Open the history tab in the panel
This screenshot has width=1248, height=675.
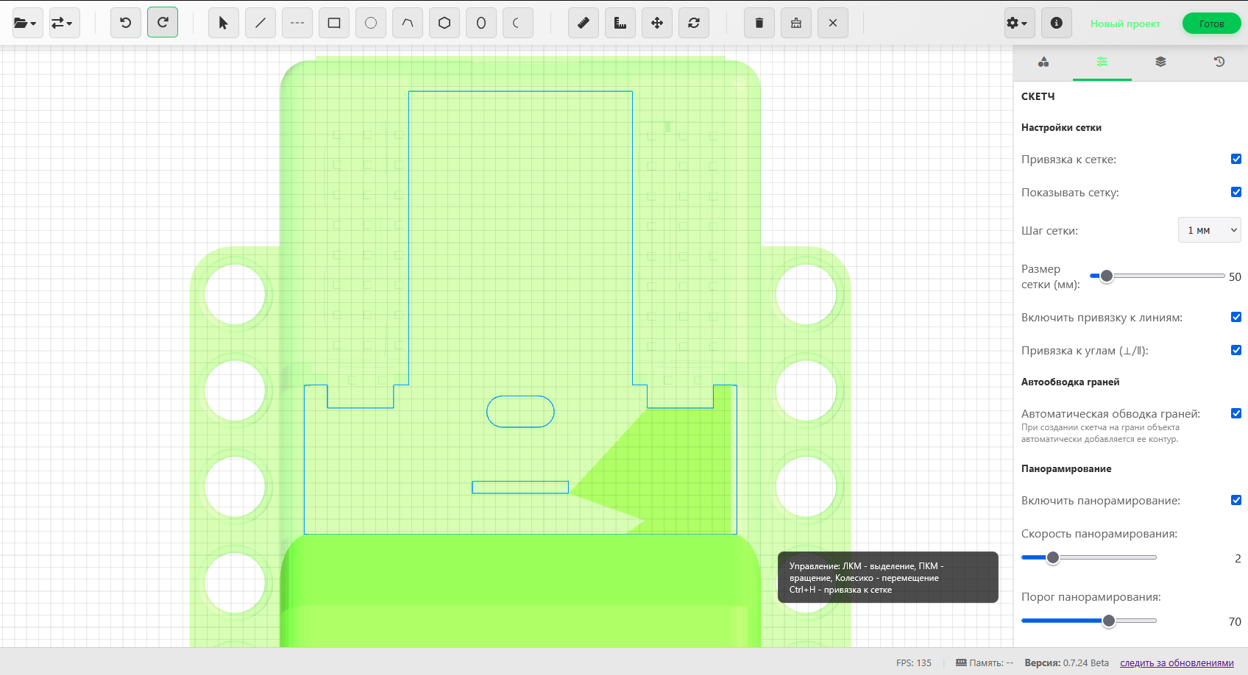pyautogui.click(x=1219, y=62)
